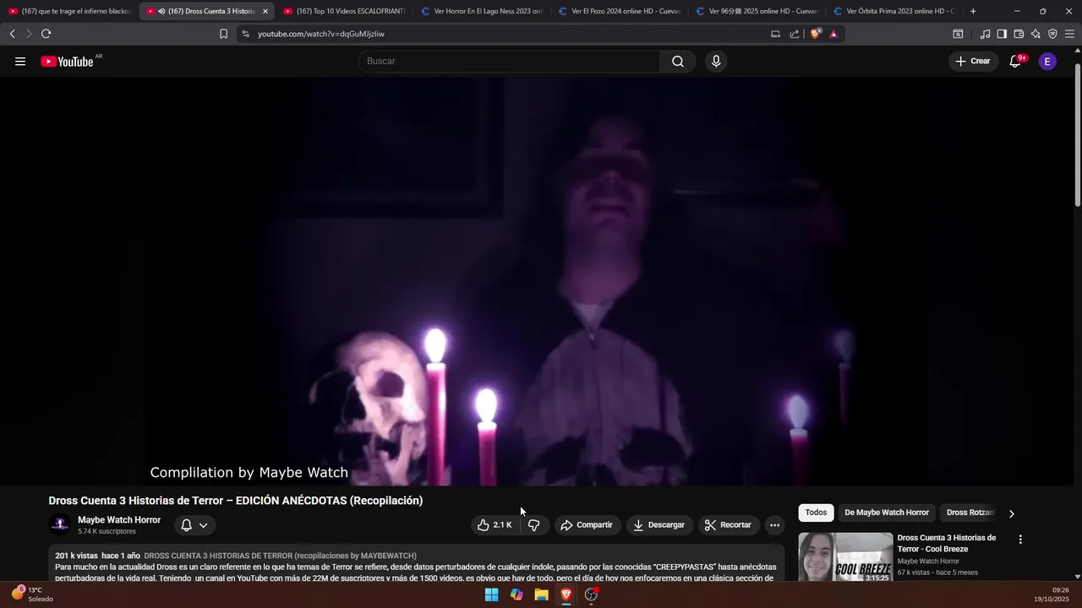The image size is (1082, 608).
Task: Dislike this video
Action: (533, 525)
